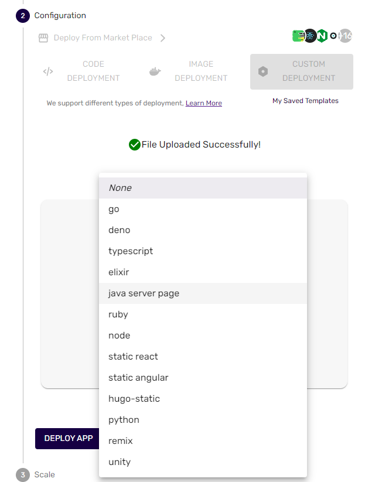Screen dimensions: 365x482
Task: Pick python from the template list
Action: point(203,420)
